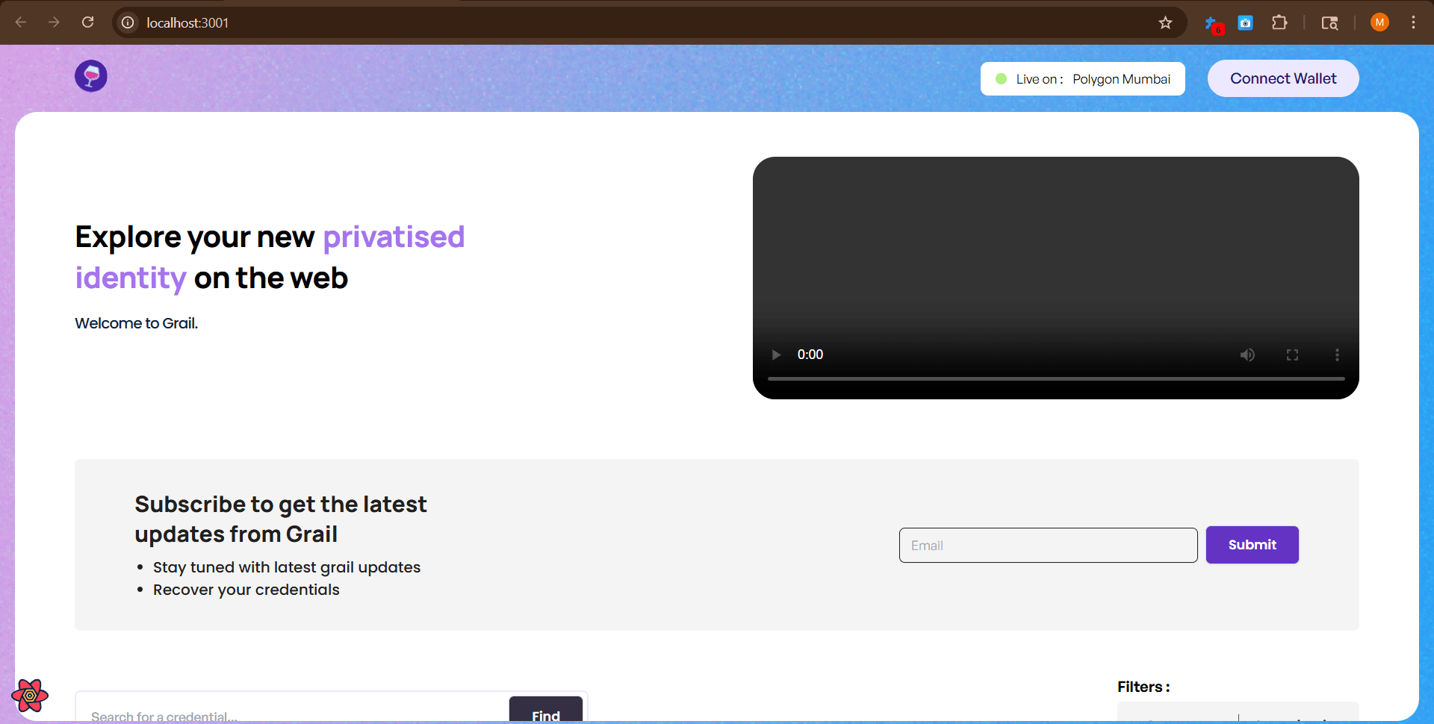Click the Connect Wallet button
Image resolution: width=1434 pixels, height=724 pixels.
(1283, 78)
